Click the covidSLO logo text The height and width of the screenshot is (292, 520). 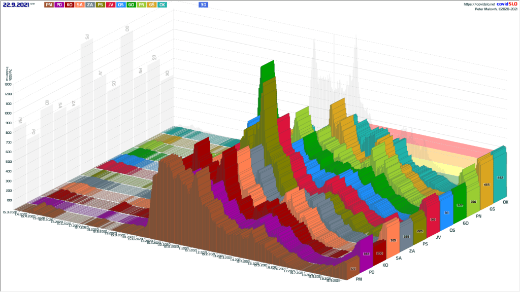(507, 4)
